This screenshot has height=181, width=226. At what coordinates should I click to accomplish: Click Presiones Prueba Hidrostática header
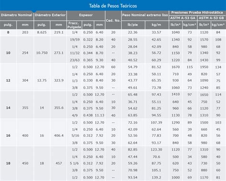click(197, 12)
